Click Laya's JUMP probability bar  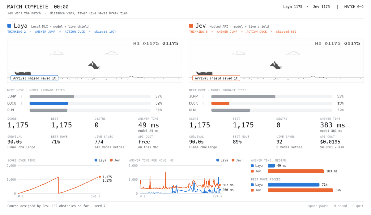[x=52, y=97]
